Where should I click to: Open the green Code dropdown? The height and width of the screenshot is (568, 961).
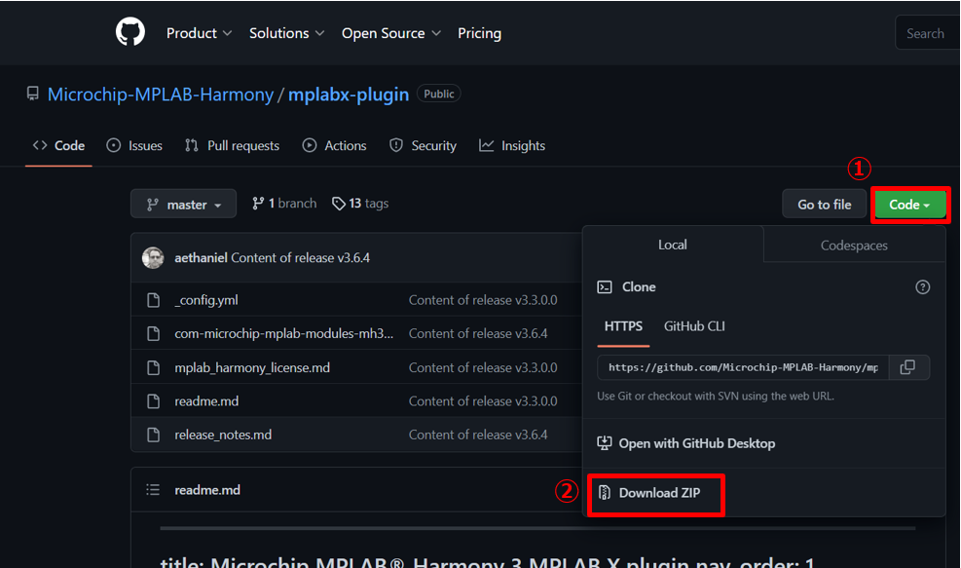click(909, 205)
